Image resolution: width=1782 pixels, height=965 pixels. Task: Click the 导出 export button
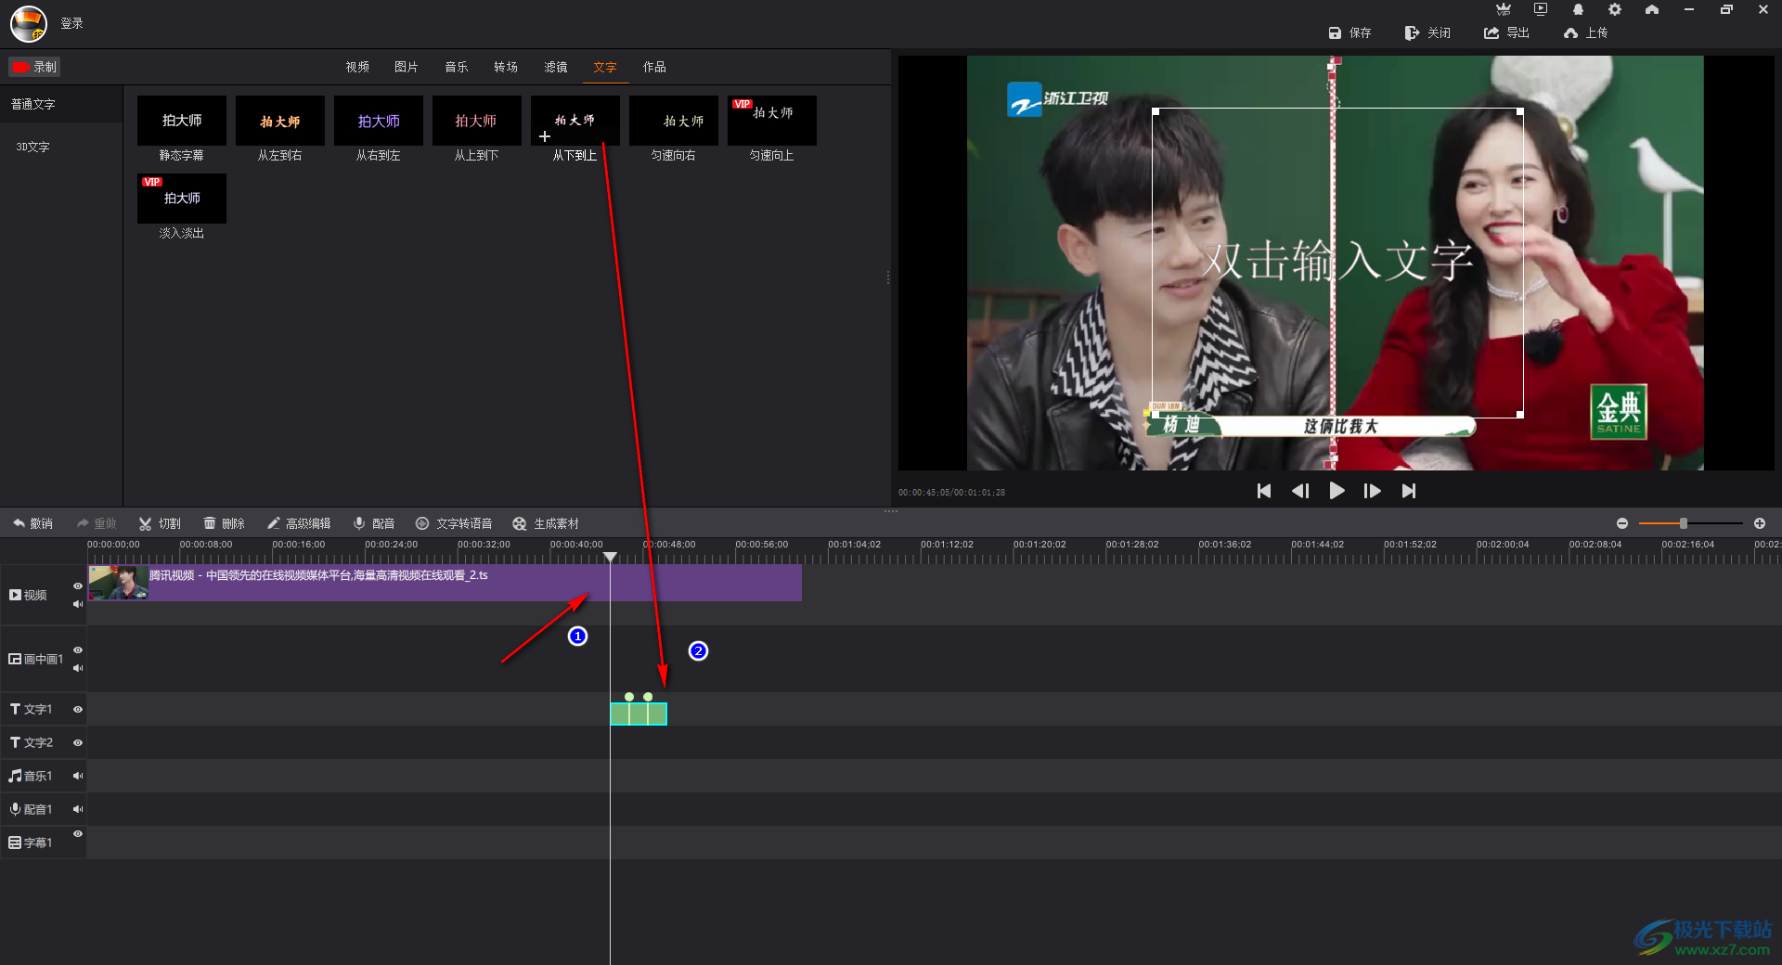tap(1506, 32)
